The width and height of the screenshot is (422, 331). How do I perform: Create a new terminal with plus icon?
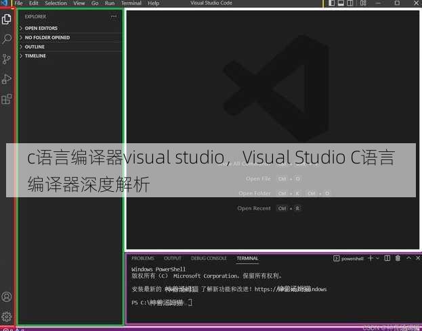click(371, 258)
